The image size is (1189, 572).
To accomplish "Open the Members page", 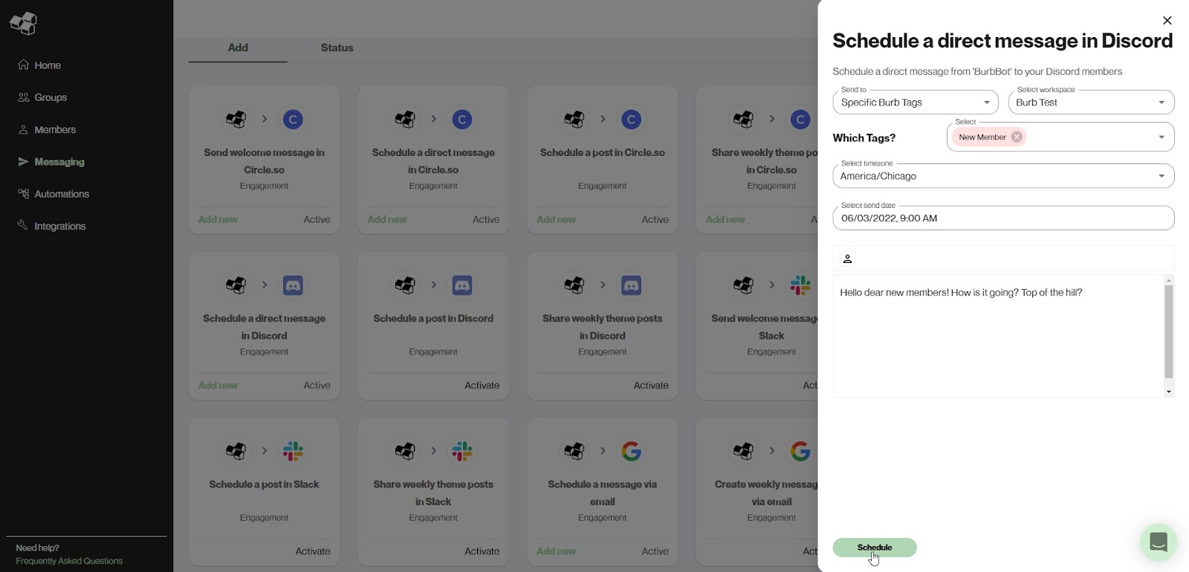I will click(x=54, y=129).
